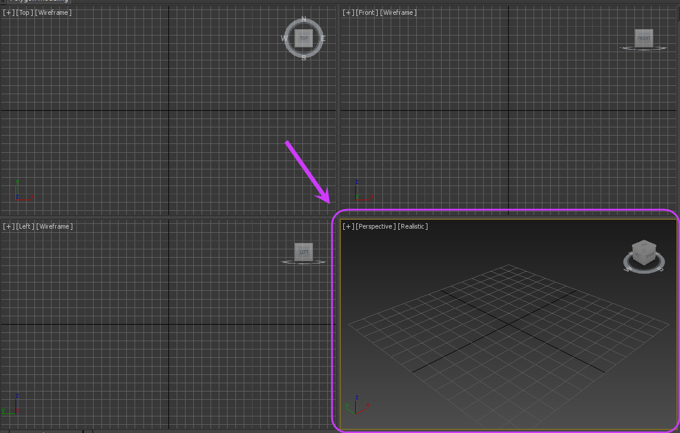This screenshot has height=433, width=680.
Task: Click the TOP face of the ViewCube
Action: point(304,38)
